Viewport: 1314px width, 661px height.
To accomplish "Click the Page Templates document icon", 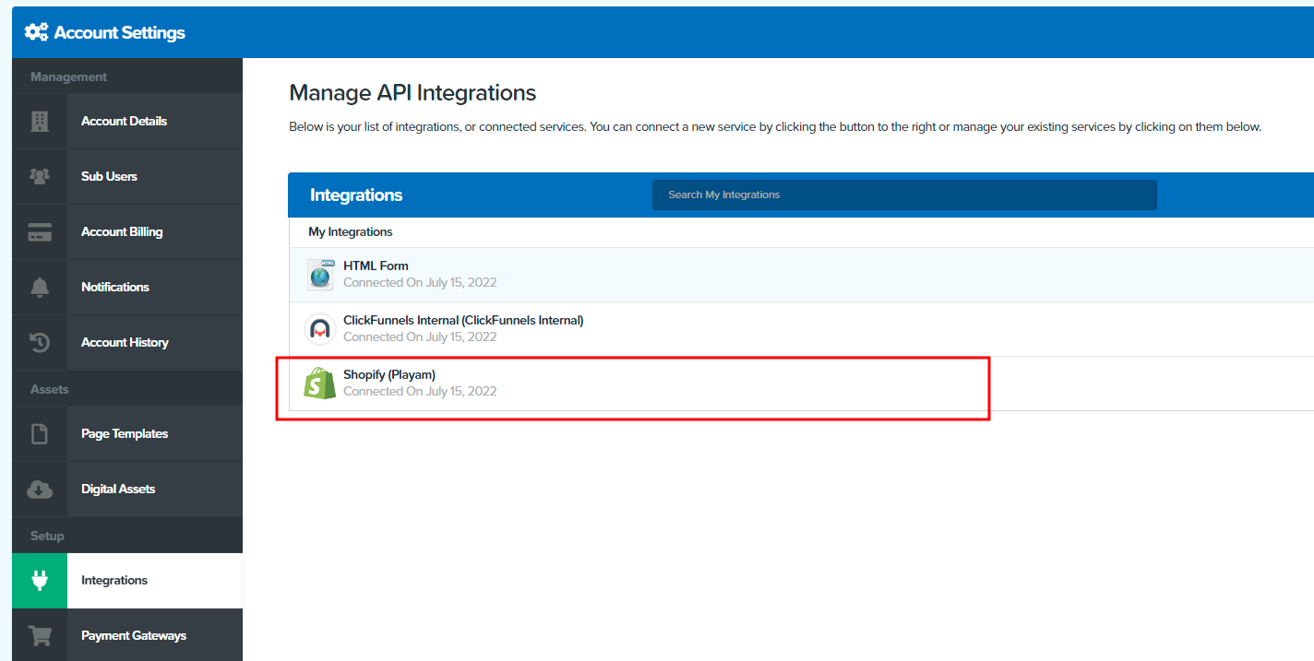I will tap(40, 433).
